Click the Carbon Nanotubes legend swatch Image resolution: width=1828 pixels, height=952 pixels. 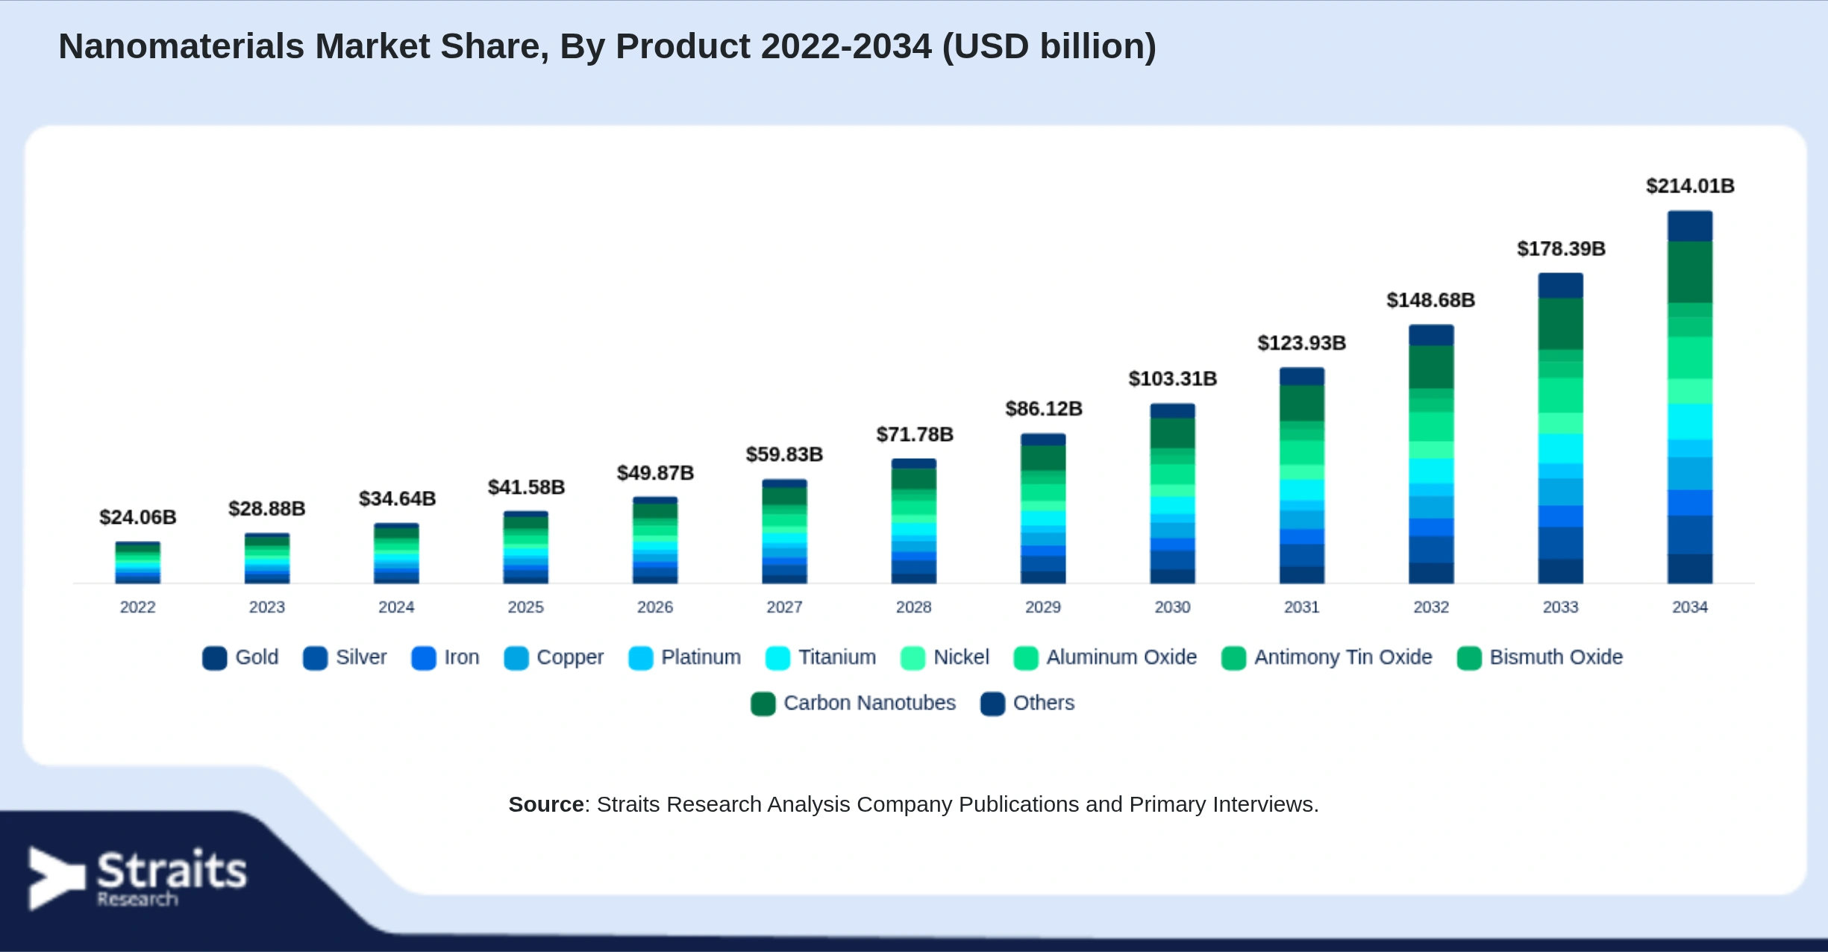pyautogui.click(x=763, y=704)
